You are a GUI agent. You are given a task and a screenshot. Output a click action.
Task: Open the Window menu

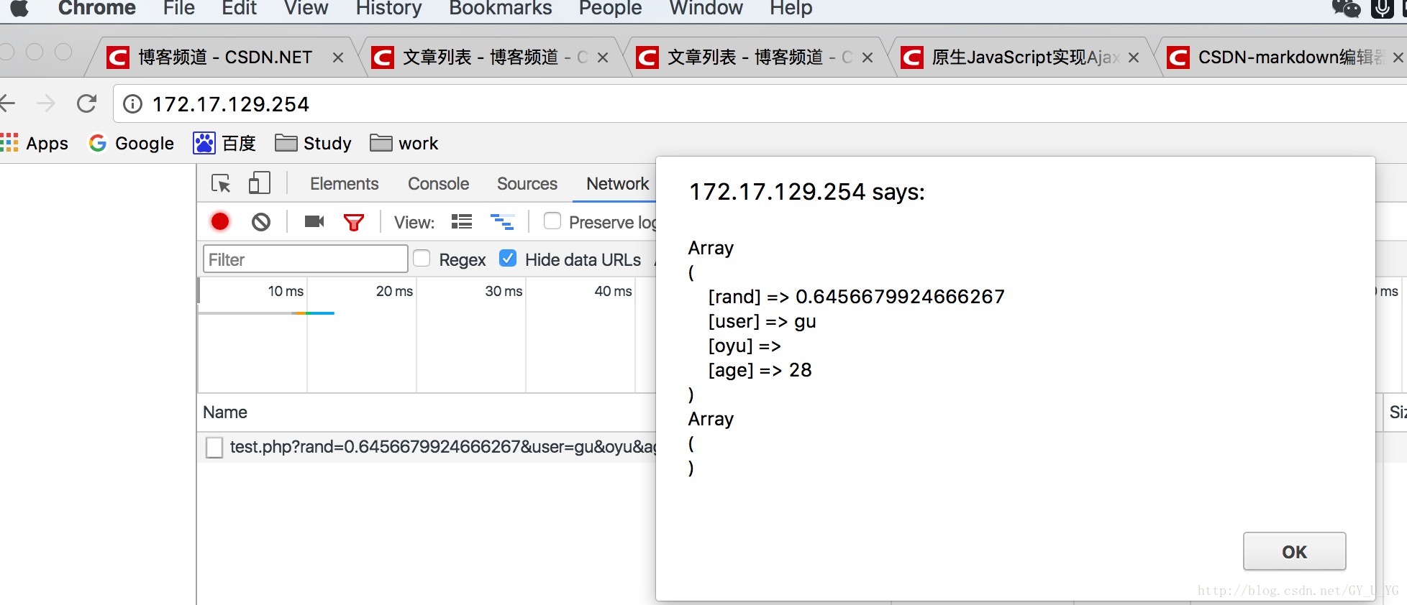tap(706, 8)
